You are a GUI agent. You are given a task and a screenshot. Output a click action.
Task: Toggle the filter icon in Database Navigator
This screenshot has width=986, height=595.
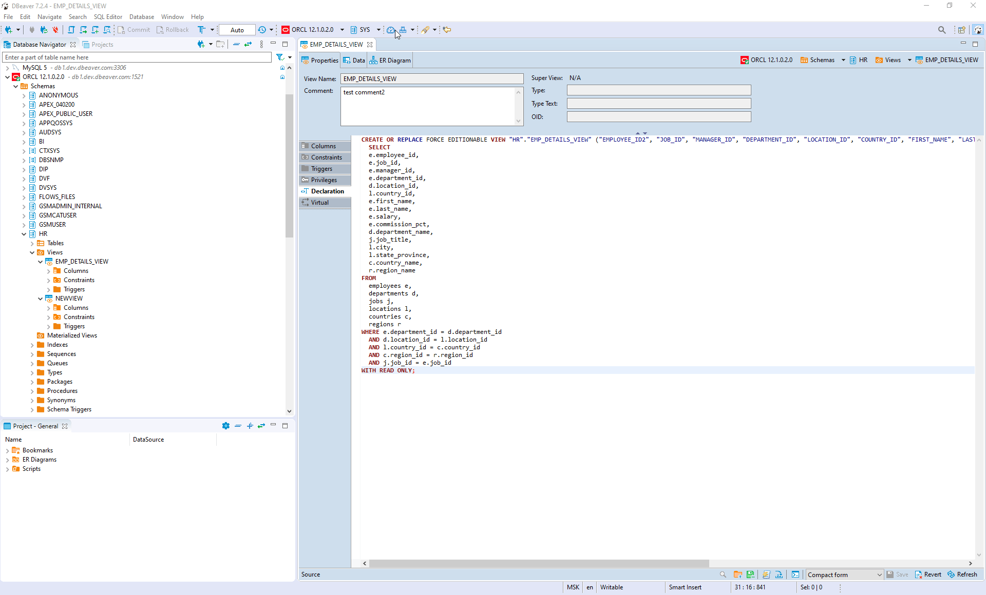click(x=280, y=57)
